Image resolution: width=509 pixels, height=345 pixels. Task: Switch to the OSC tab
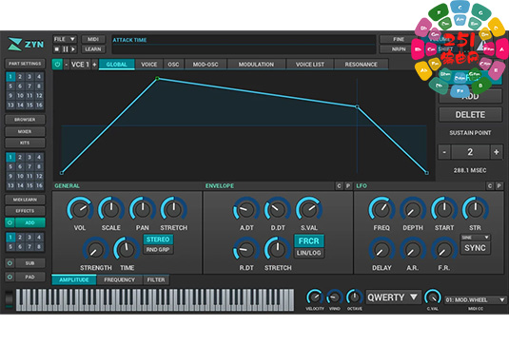173,65
